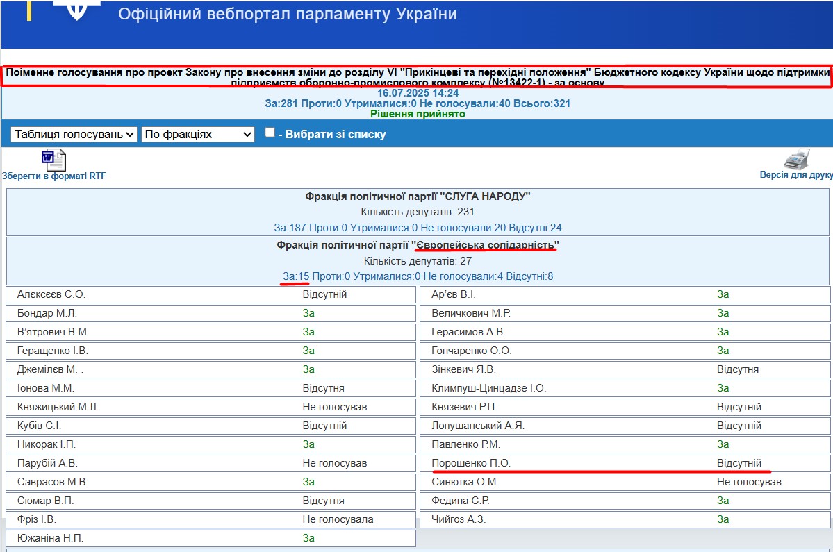Select deputy 'Бондар М.Л.'
Viewport: 833px width, 552px height.
(x=47, y=313)
